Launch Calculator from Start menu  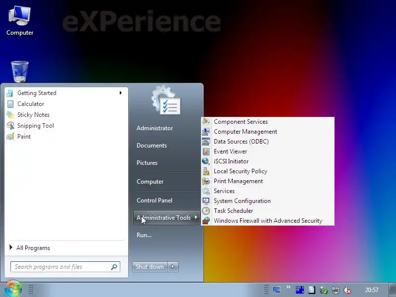tap(66, 104)
